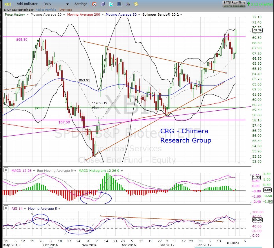Open the Add Indicator menu

[x=27, y=4]
